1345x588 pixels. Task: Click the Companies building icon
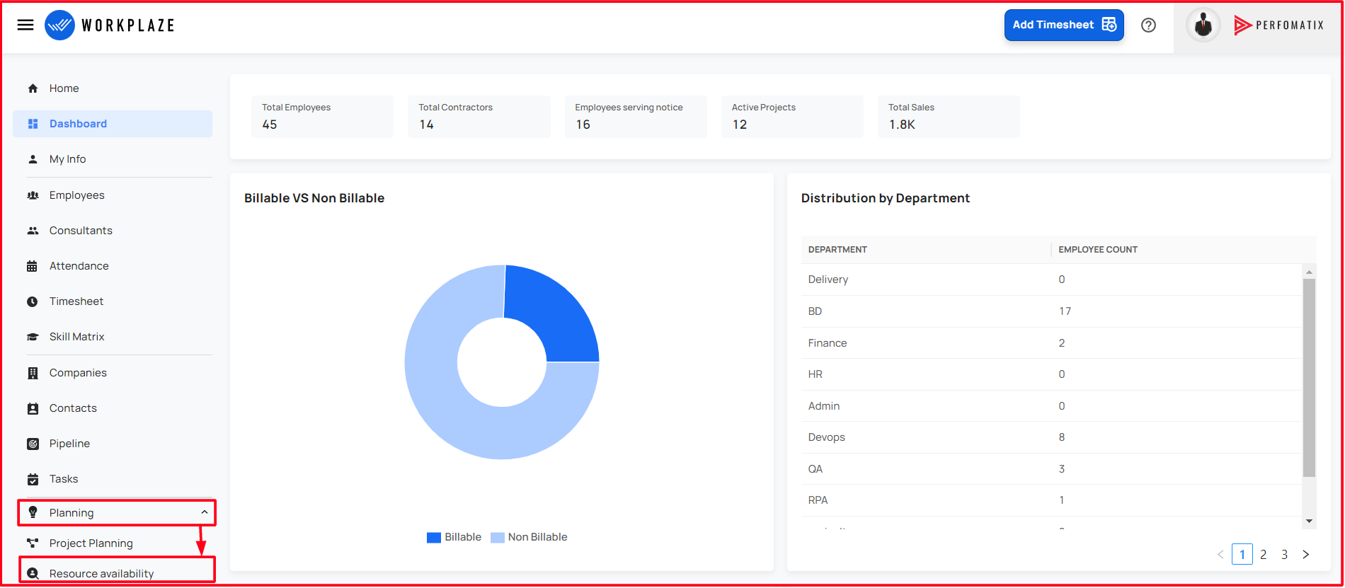coord(33,373)
